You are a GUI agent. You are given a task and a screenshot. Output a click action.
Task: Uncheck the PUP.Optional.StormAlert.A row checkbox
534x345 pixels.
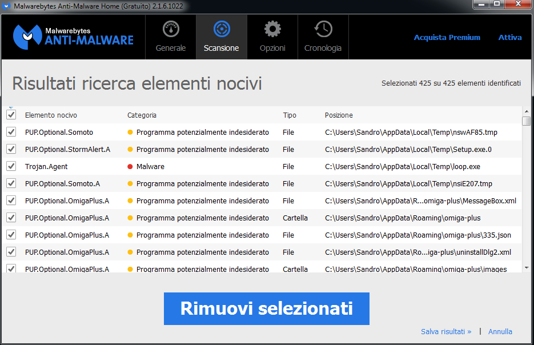tap(11, 149)
